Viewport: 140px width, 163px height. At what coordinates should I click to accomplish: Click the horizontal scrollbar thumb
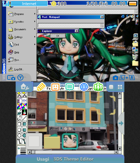click(33, 152)
